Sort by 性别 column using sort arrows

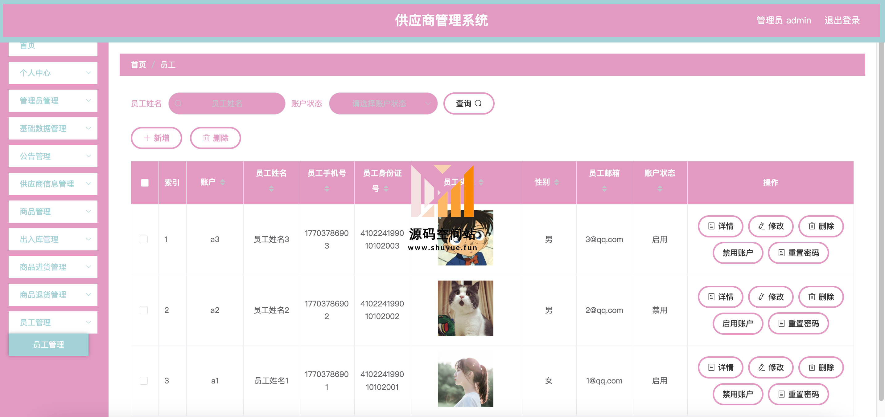[557, 182]
